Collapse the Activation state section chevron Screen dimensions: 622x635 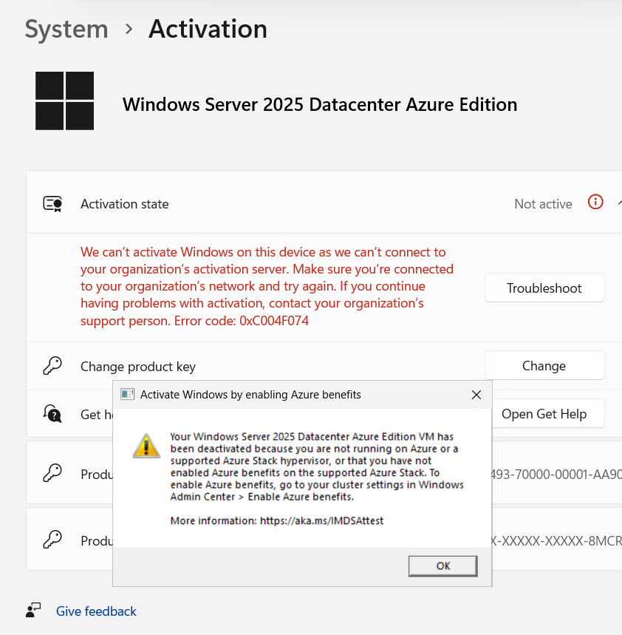click(619, 203)
